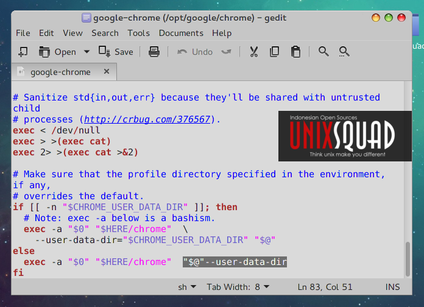Click the file icon on google-chrome tab
Image resolution: width=424 pixels, height=307 pixels.
click(x=21, y=72)
